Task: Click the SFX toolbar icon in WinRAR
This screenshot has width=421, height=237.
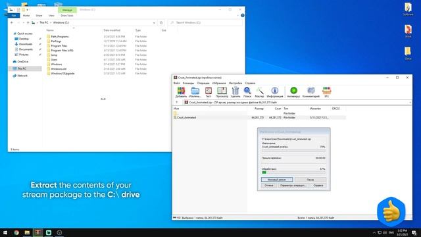Action: [326, 92]
